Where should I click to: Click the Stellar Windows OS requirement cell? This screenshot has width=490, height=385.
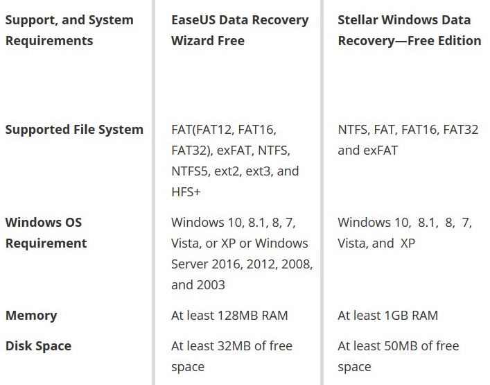pos(405,233)
